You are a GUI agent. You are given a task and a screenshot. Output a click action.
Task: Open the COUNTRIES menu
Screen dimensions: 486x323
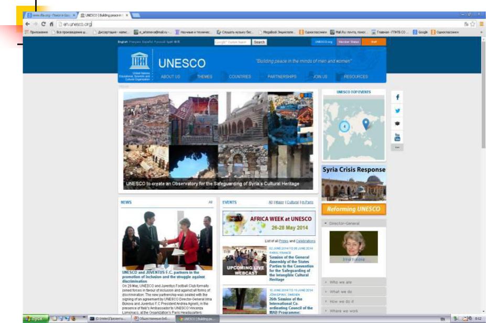[240, 77]
